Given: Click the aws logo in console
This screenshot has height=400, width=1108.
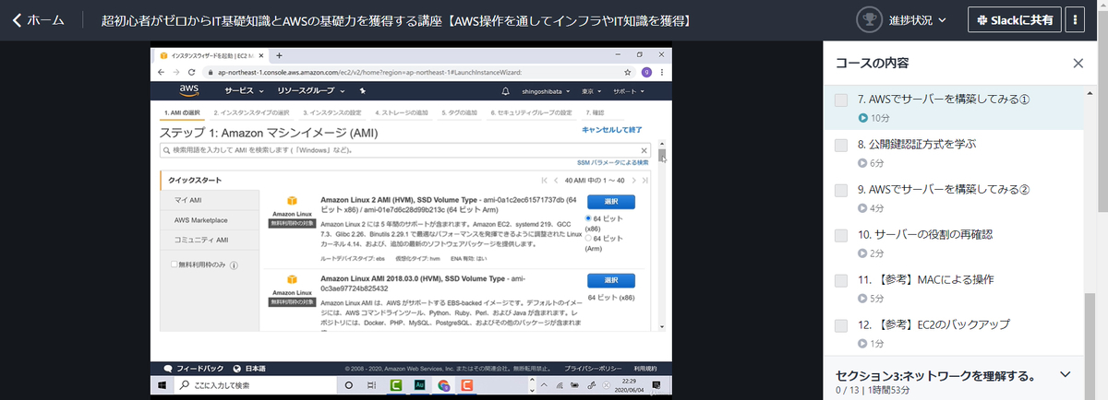Looking at the screenshot, I should coord(189,91).
